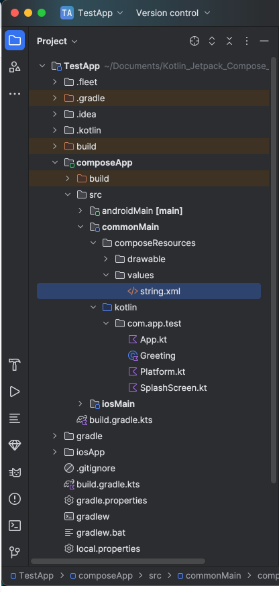
Task: Collapse the composeResources folder
Action: coord(93,243)
